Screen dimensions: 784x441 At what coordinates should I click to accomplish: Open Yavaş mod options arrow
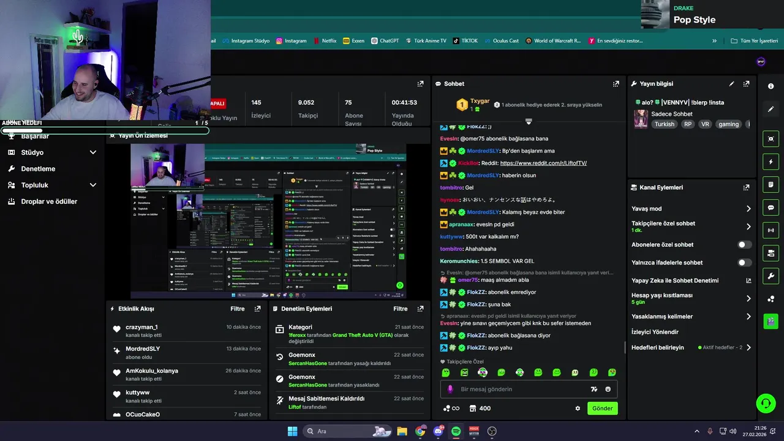pyautogui.click(x=748, y=209)
